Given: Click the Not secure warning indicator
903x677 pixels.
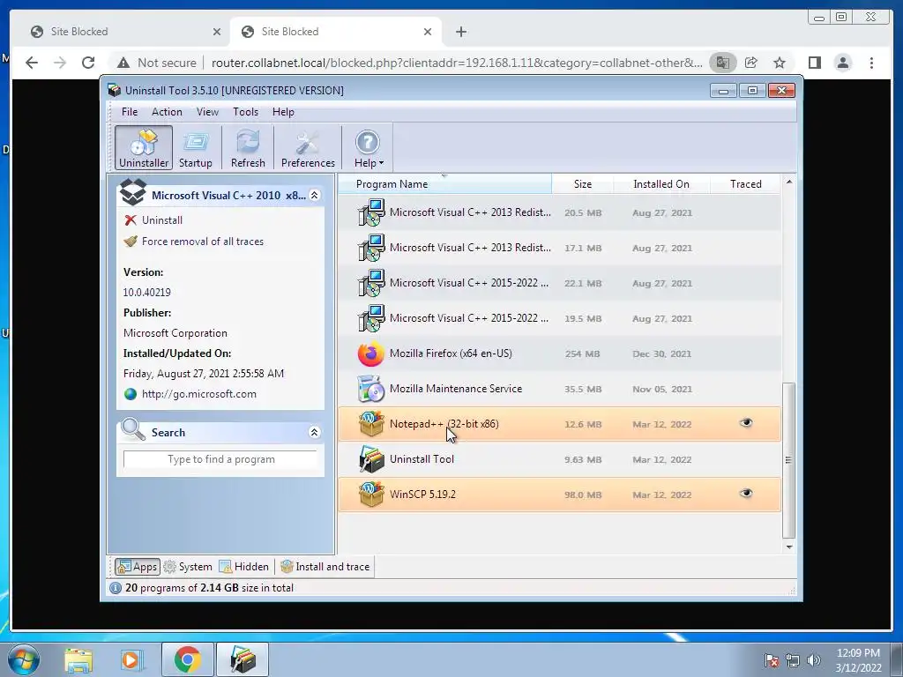Looking at the screenshot, I should tap(155, 63).
